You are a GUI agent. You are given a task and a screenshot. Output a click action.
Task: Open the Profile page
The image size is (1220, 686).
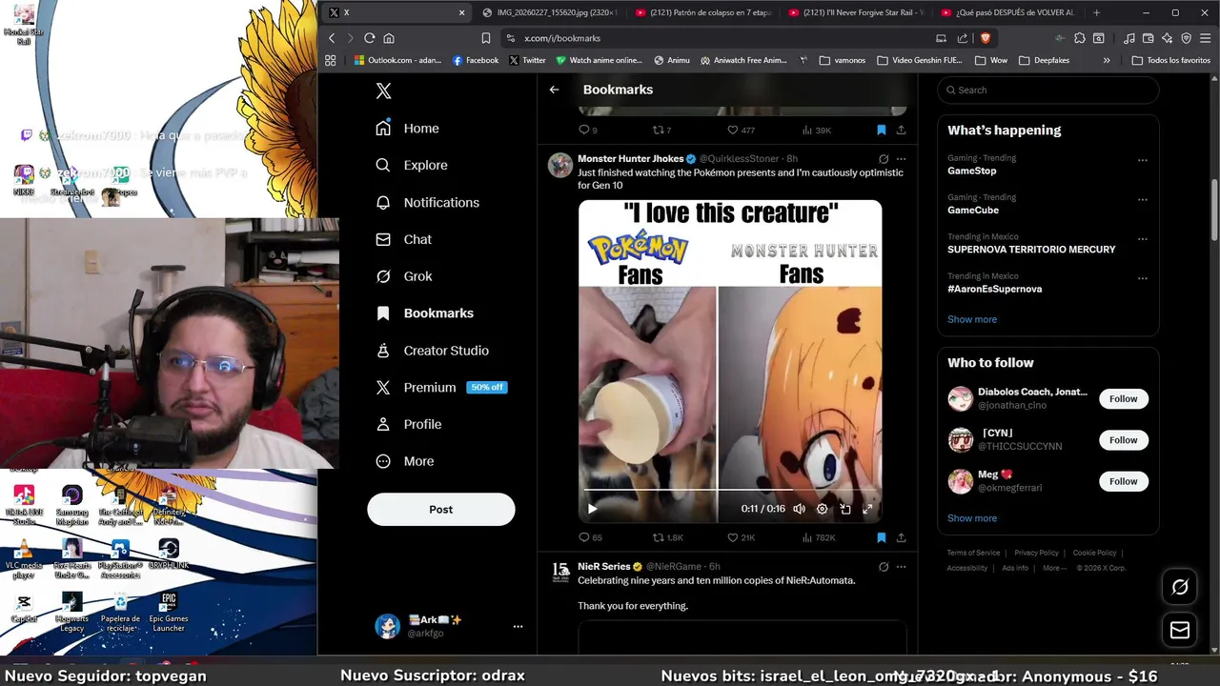(x=409, y=424)
